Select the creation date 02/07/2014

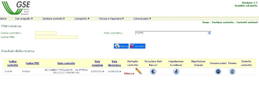[x=98, y=72]
